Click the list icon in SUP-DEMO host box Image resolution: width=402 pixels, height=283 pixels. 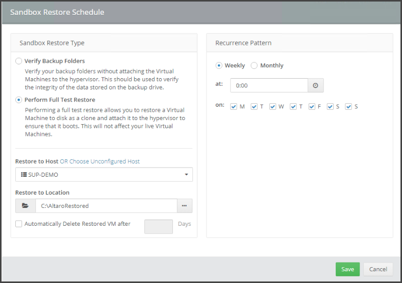click(23, 175)
